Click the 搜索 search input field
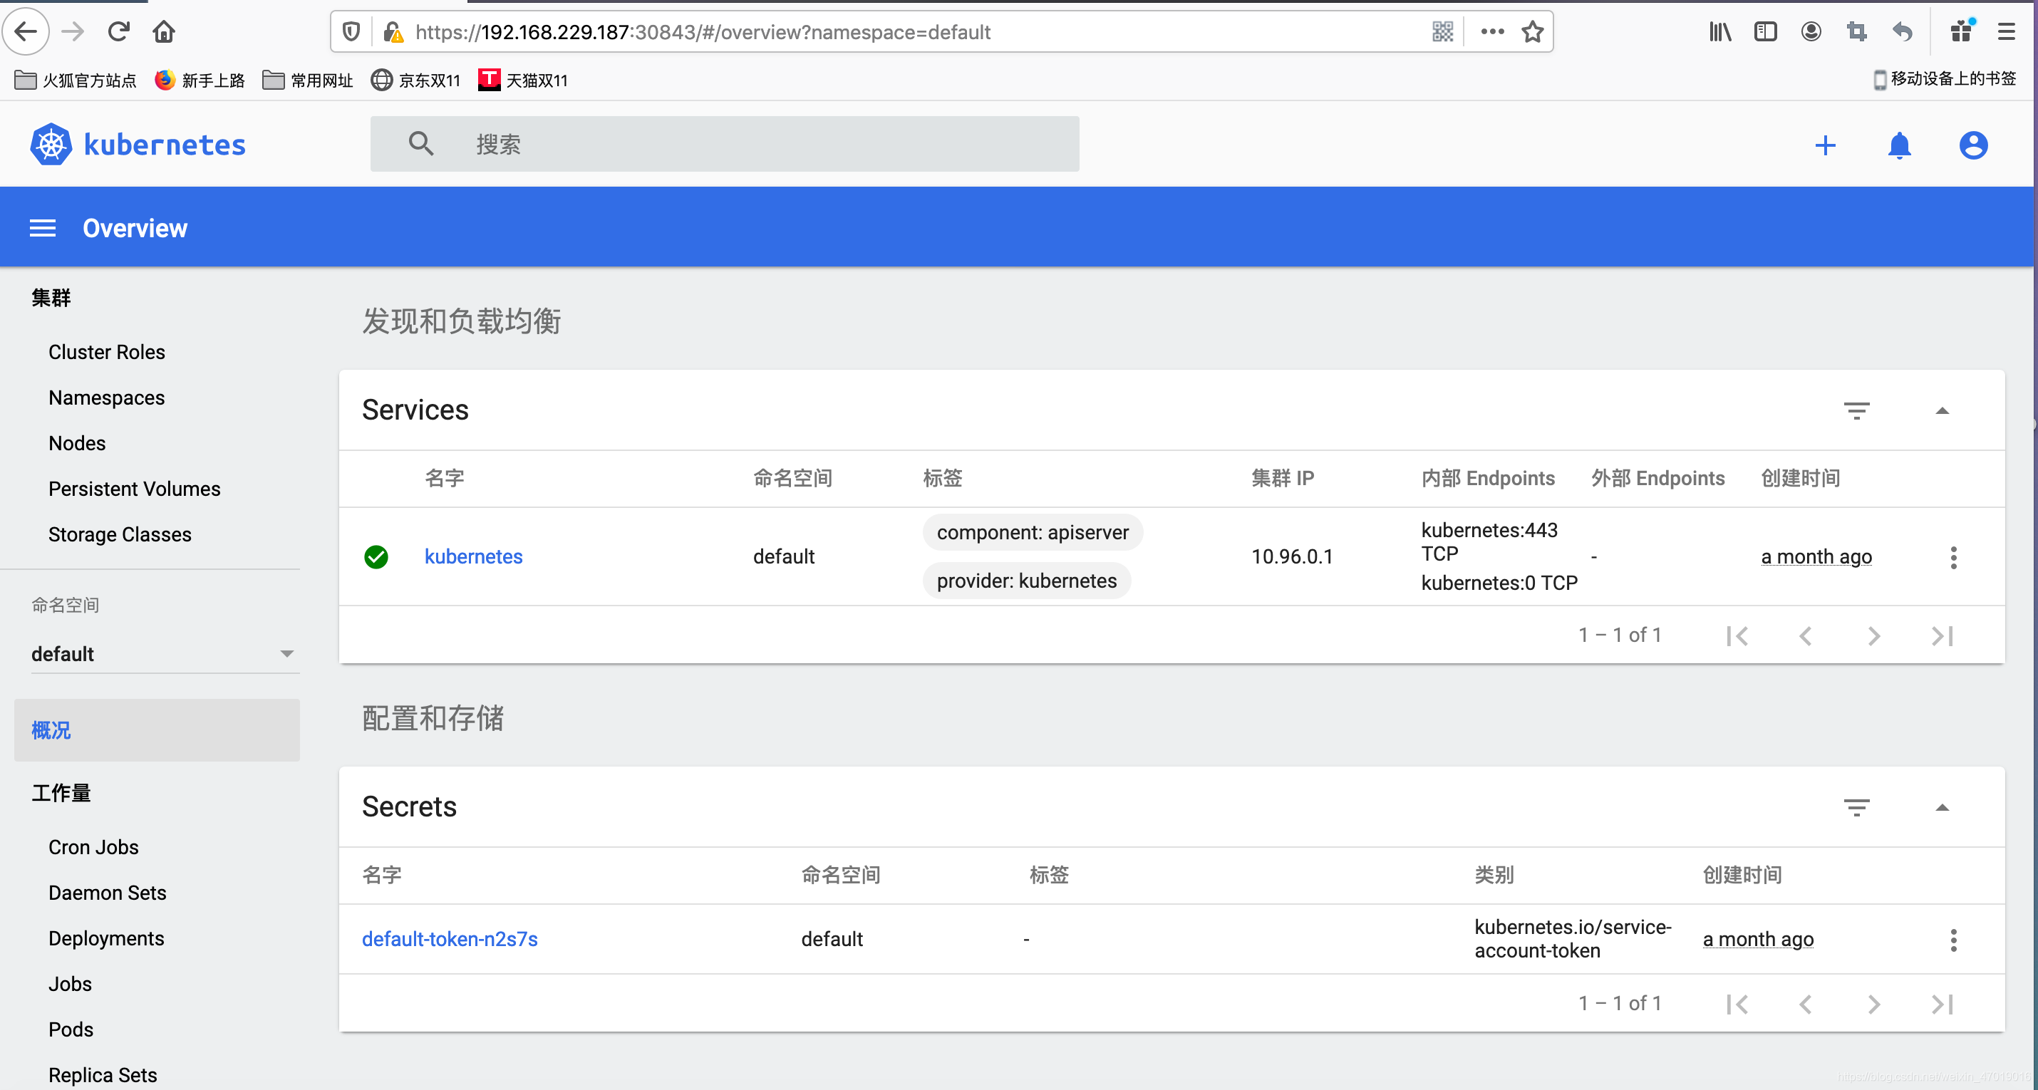 point(725,144)
